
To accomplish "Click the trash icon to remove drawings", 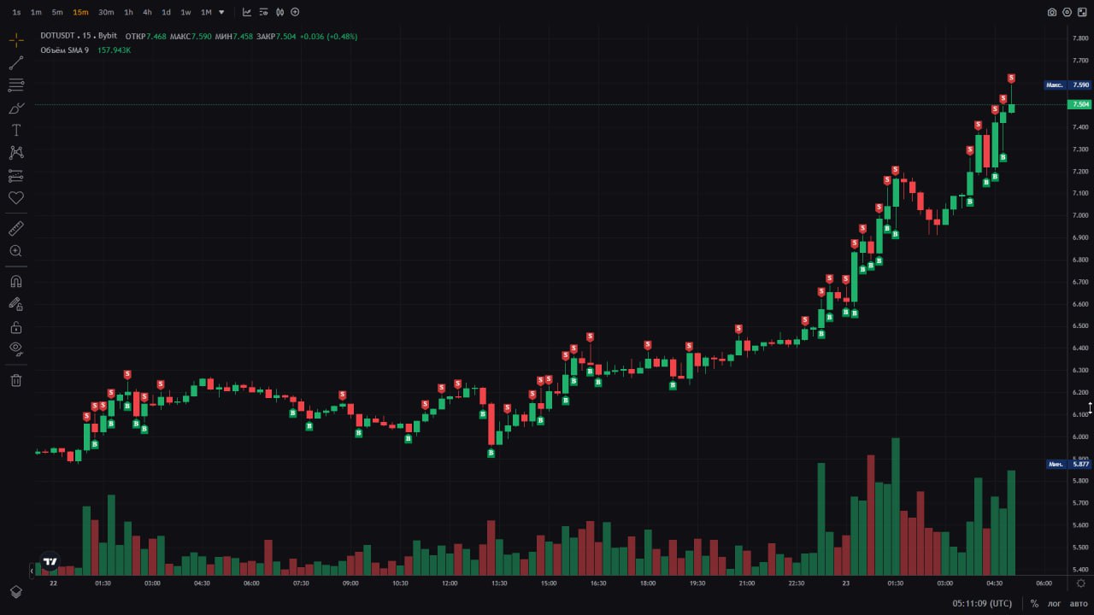I will (x=16, y=380).
